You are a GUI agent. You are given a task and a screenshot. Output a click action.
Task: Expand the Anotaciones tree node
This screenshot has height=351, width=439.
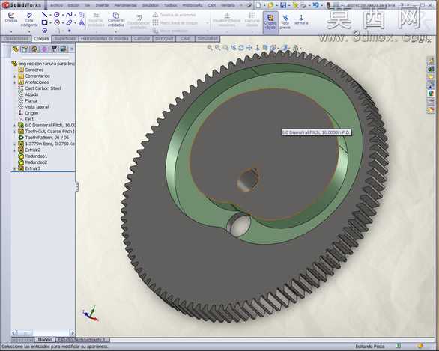[x=14, y=82]
